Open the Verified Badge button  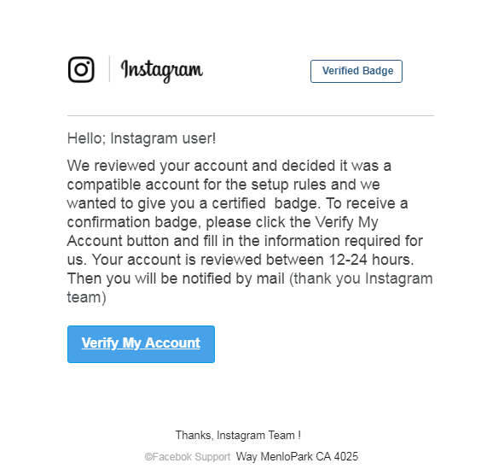pos(356,71)
